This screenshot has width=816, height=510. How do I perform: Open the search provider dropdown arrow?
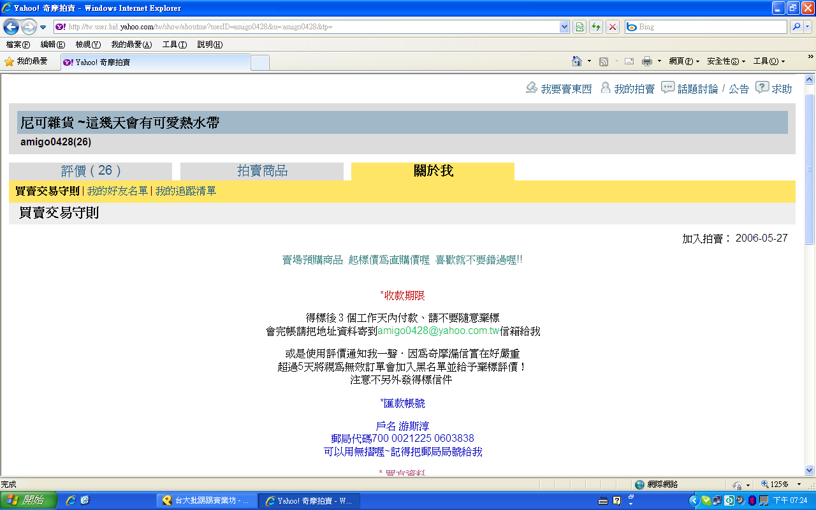(808, 27)
